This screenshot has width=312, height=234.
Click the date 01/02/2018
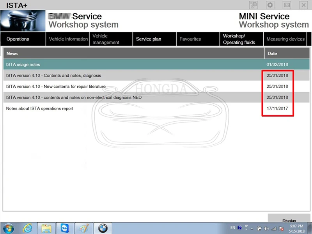tap(277, 64)
